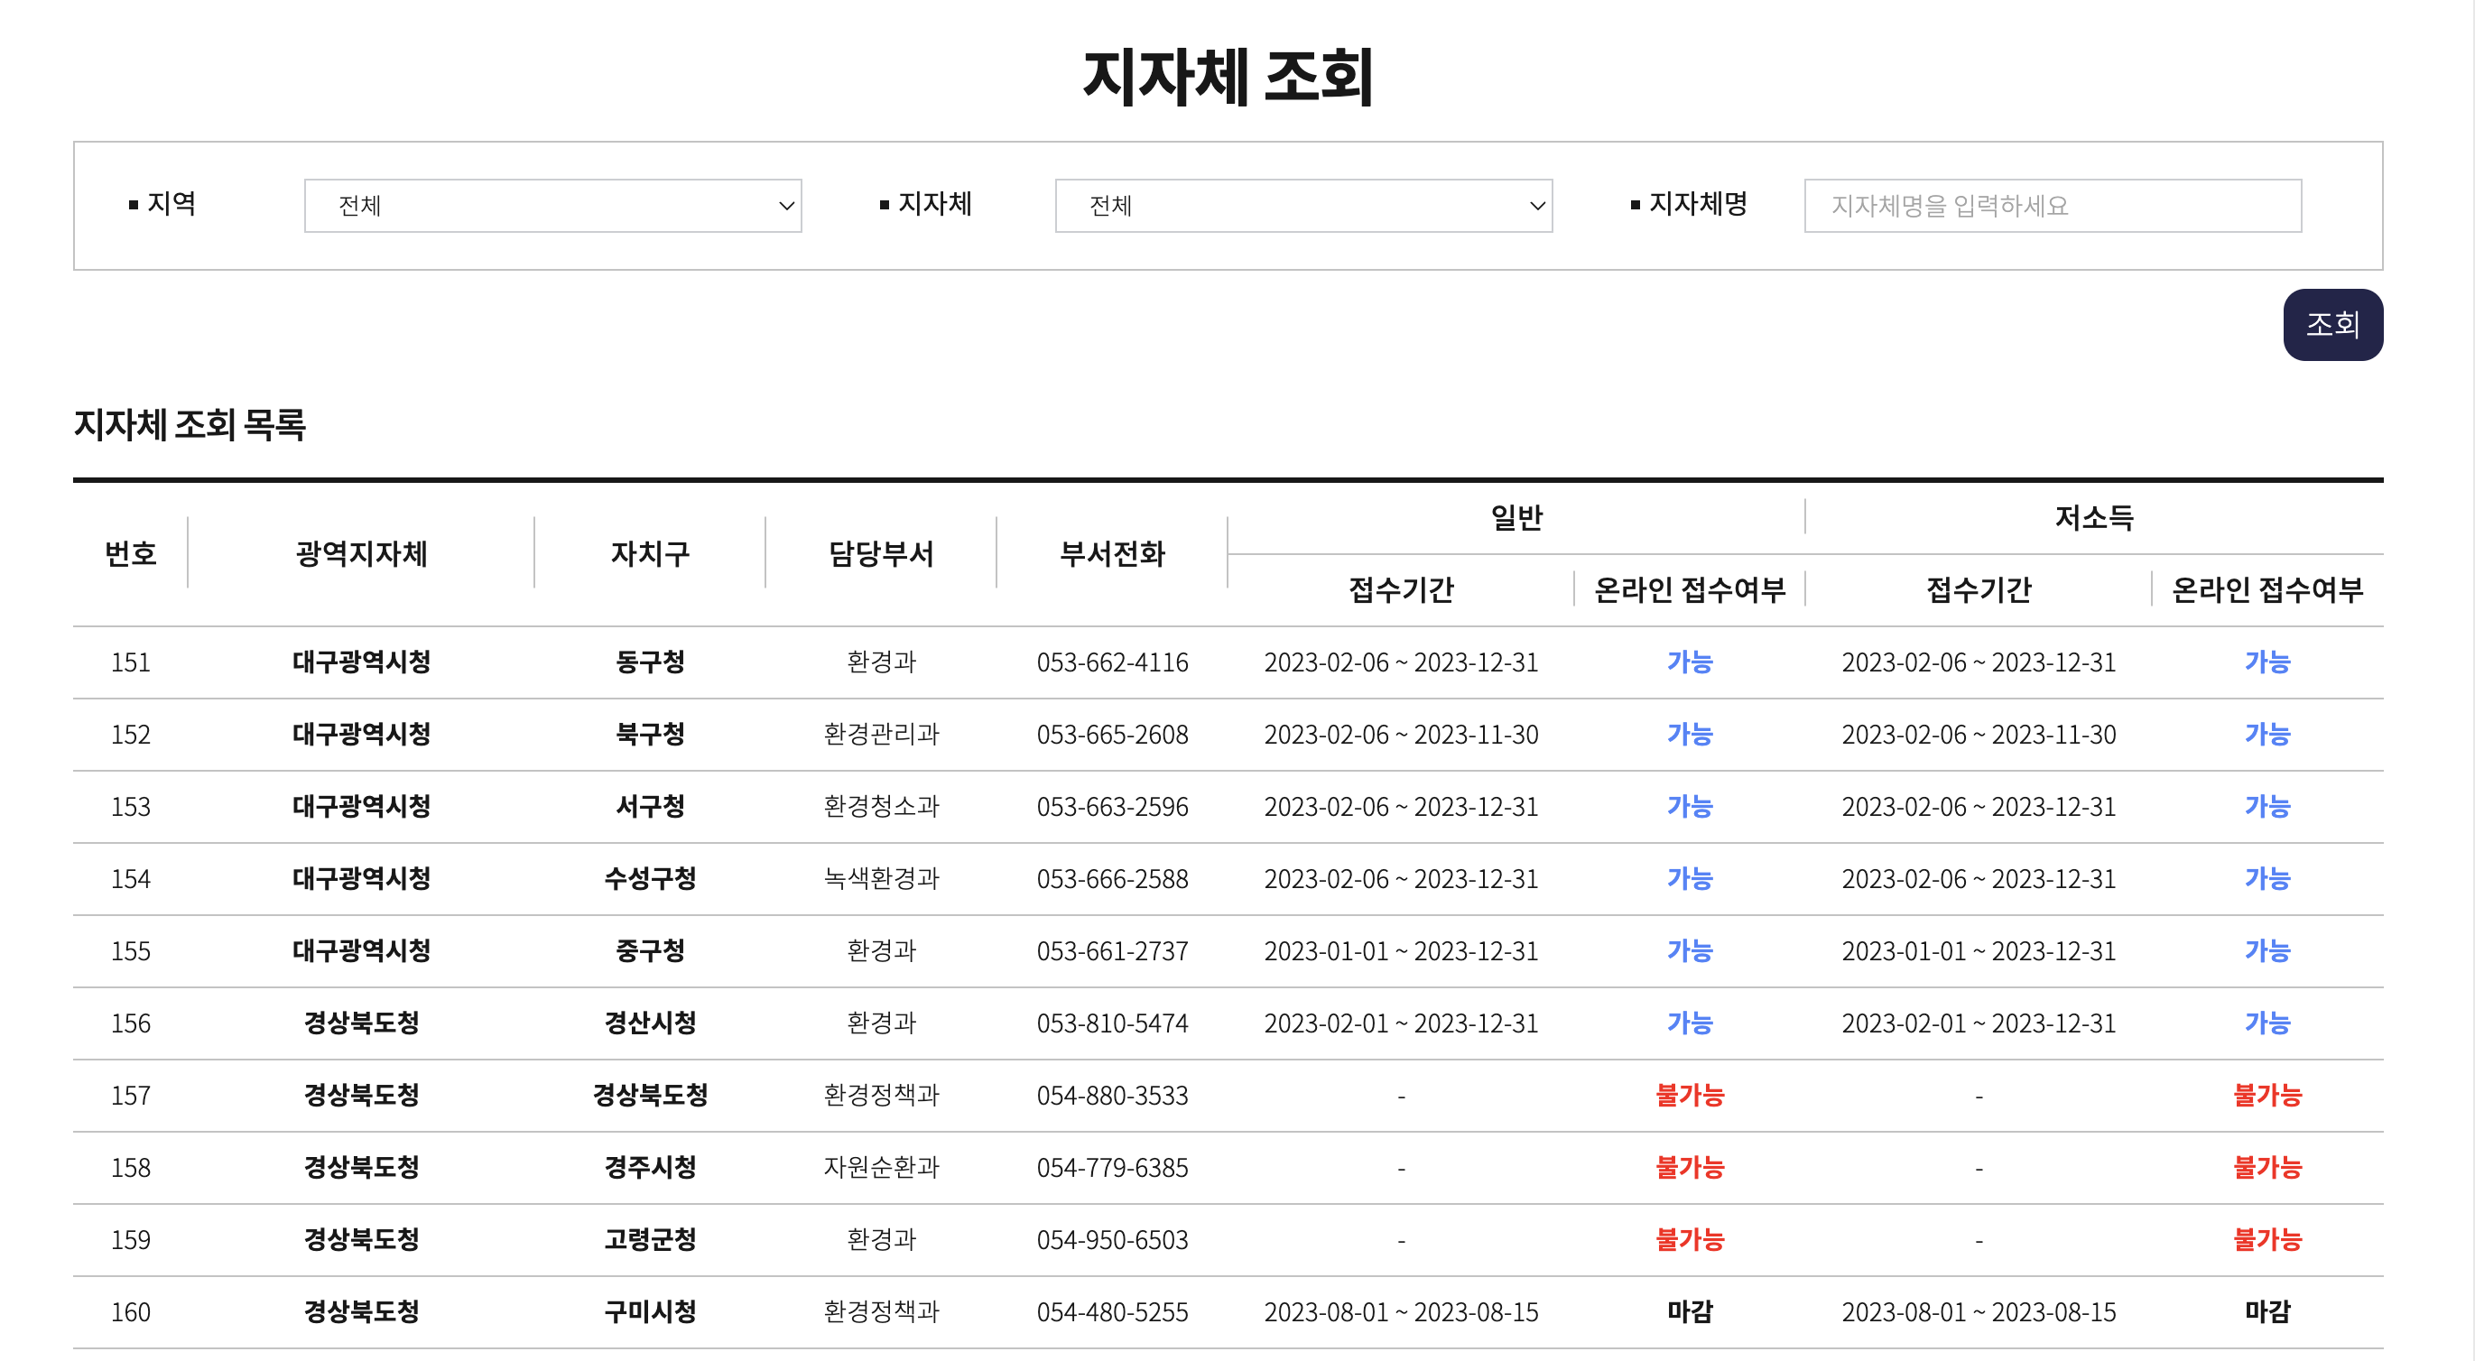This screenshot has height=1361, width=2475.
Task: Click 불가능 in 저소득 column for 고령군청
Action: point(2266,1239)
